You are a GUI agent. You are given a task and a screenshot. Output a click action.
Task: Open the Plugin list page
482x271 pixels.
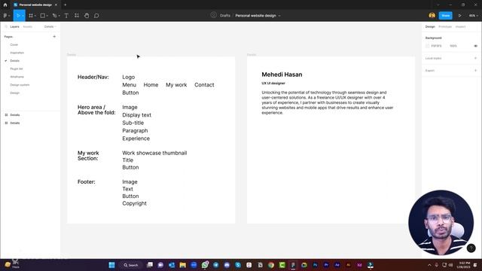click(17, 69)
